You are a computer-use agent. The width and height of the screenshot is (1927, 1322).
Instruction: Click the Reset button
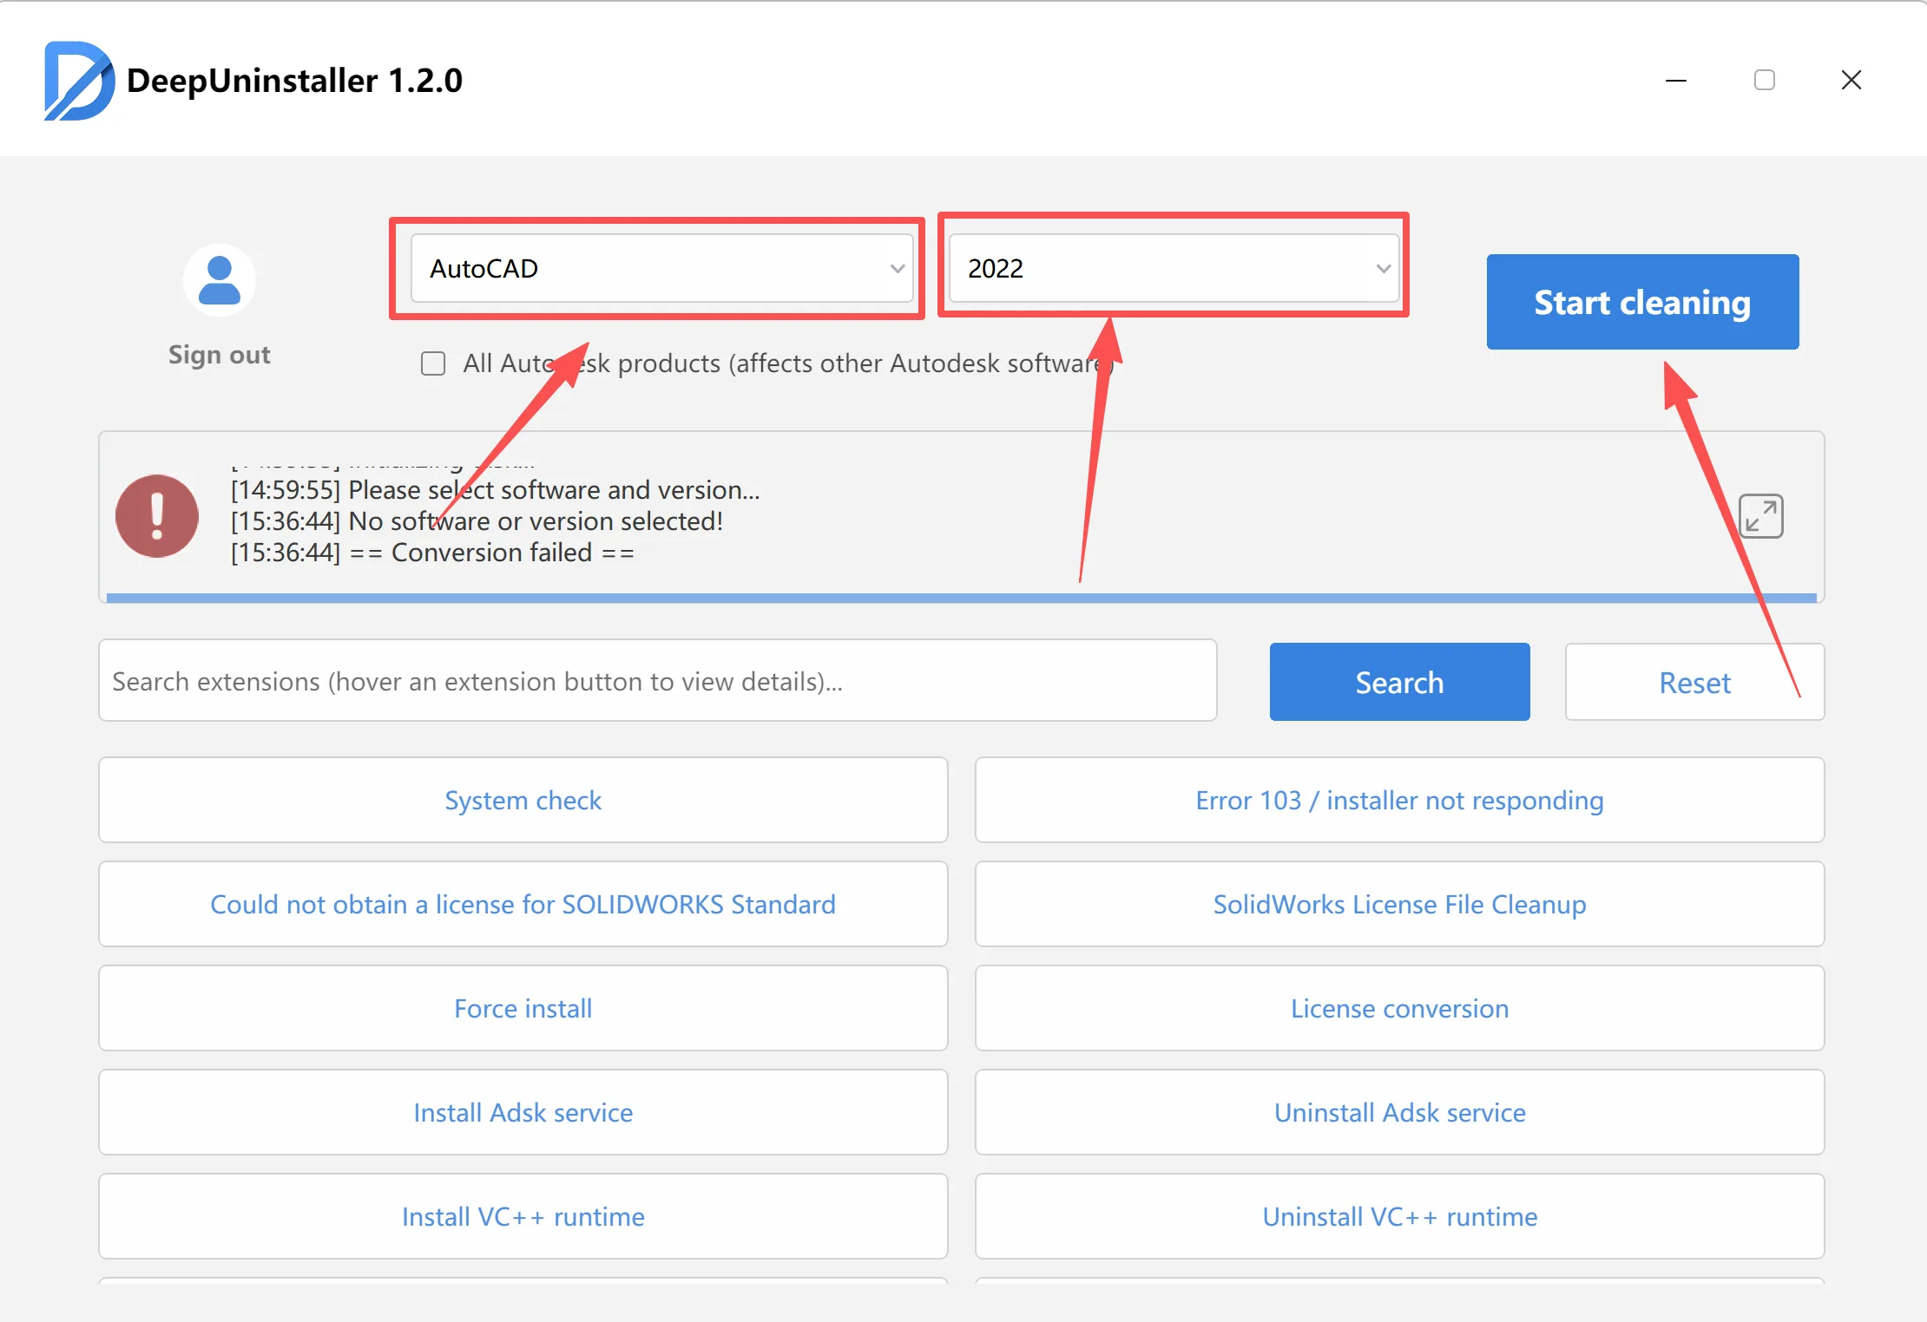coord(1694,683)
